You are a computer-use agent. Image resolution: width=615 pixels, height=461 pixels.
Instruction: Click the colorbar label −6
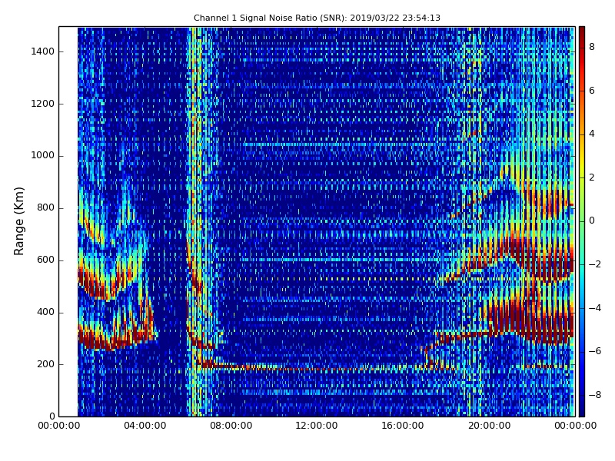coord(595,351)
